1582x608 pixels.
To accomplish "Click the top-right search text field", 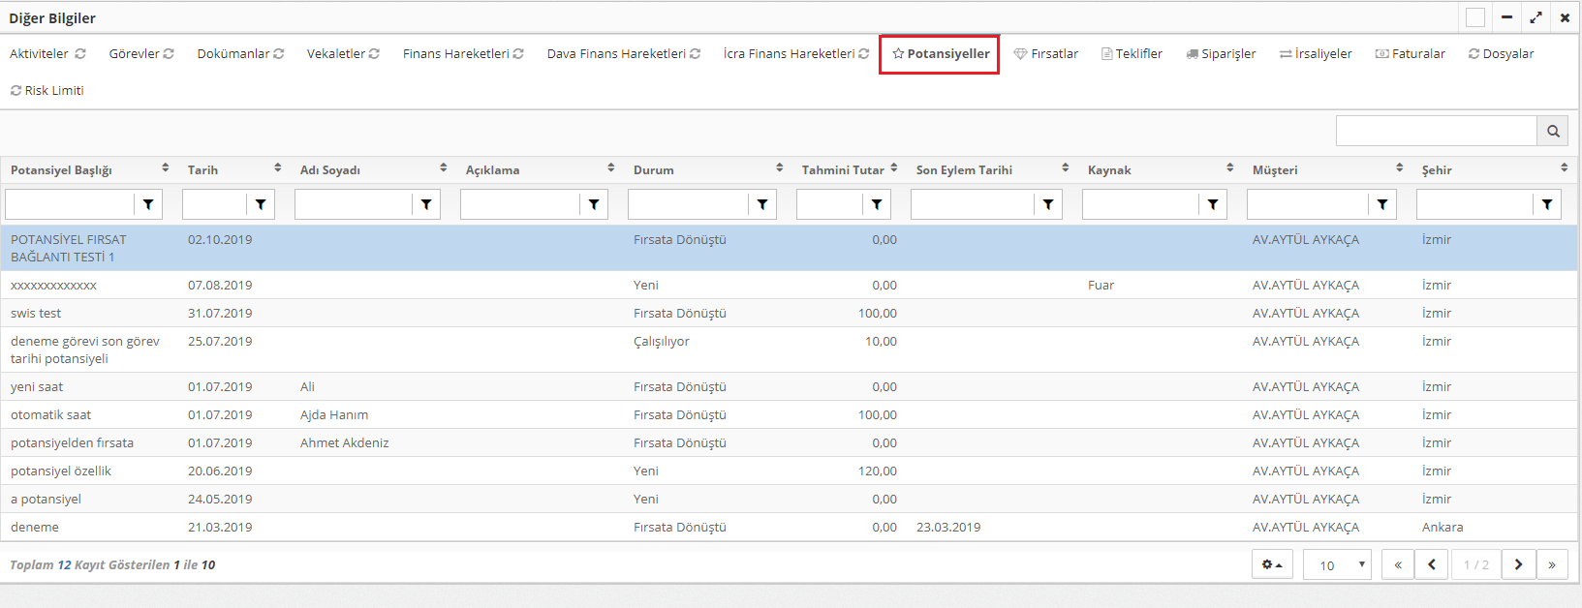I will click(x=1436, y=131).
